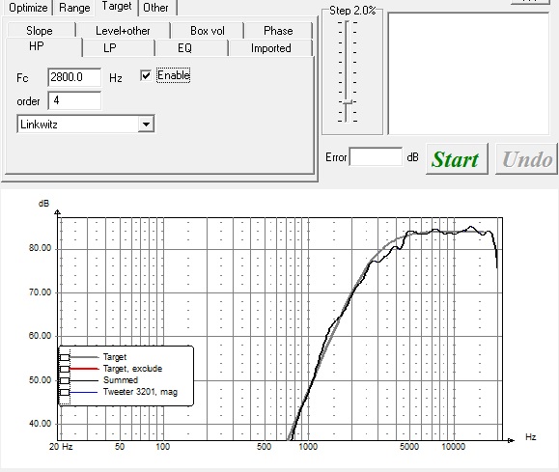This screenshot has height=472, width=559.
Task: Open the Other tab
Action: tap(155, 8)
